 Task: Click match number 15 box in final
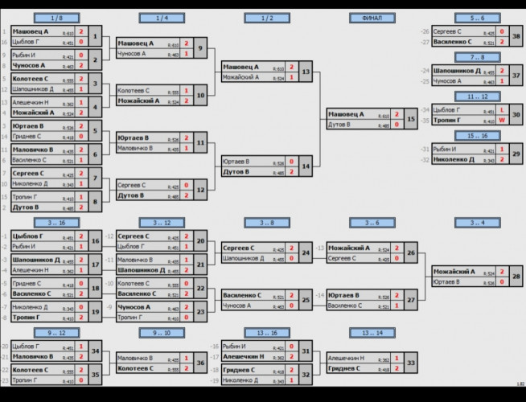(x=412, y=120)
